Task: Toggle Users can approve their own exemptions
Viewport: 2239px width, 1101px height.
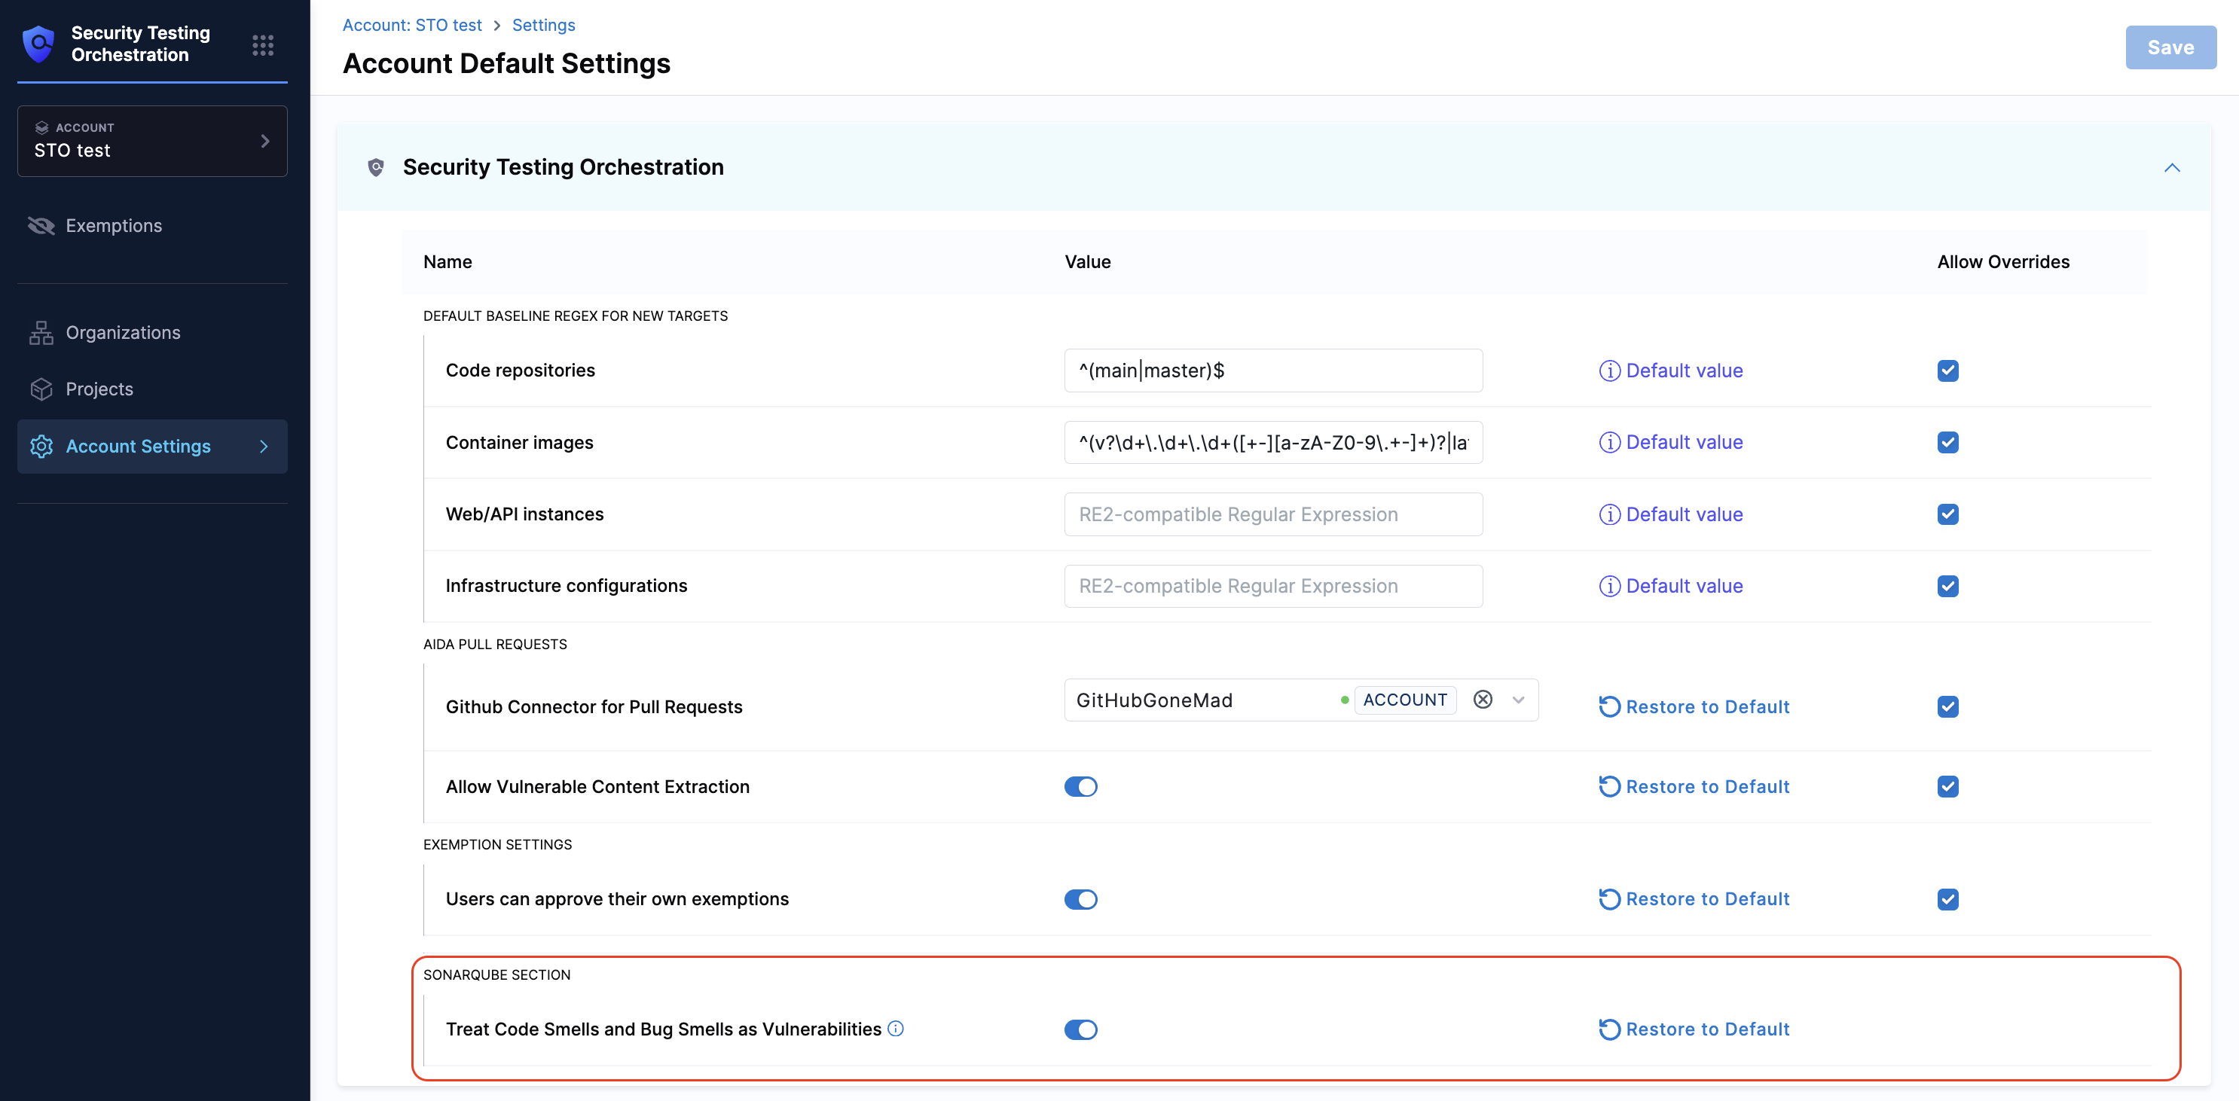Action: [1080, 899]
